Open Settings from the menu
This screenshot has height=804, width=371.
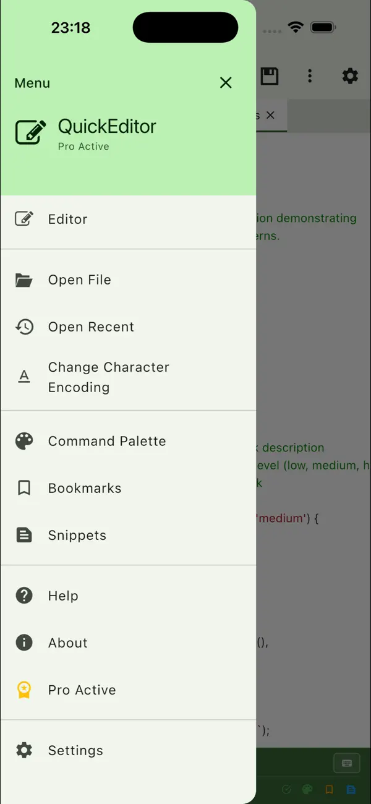(75, 750)
